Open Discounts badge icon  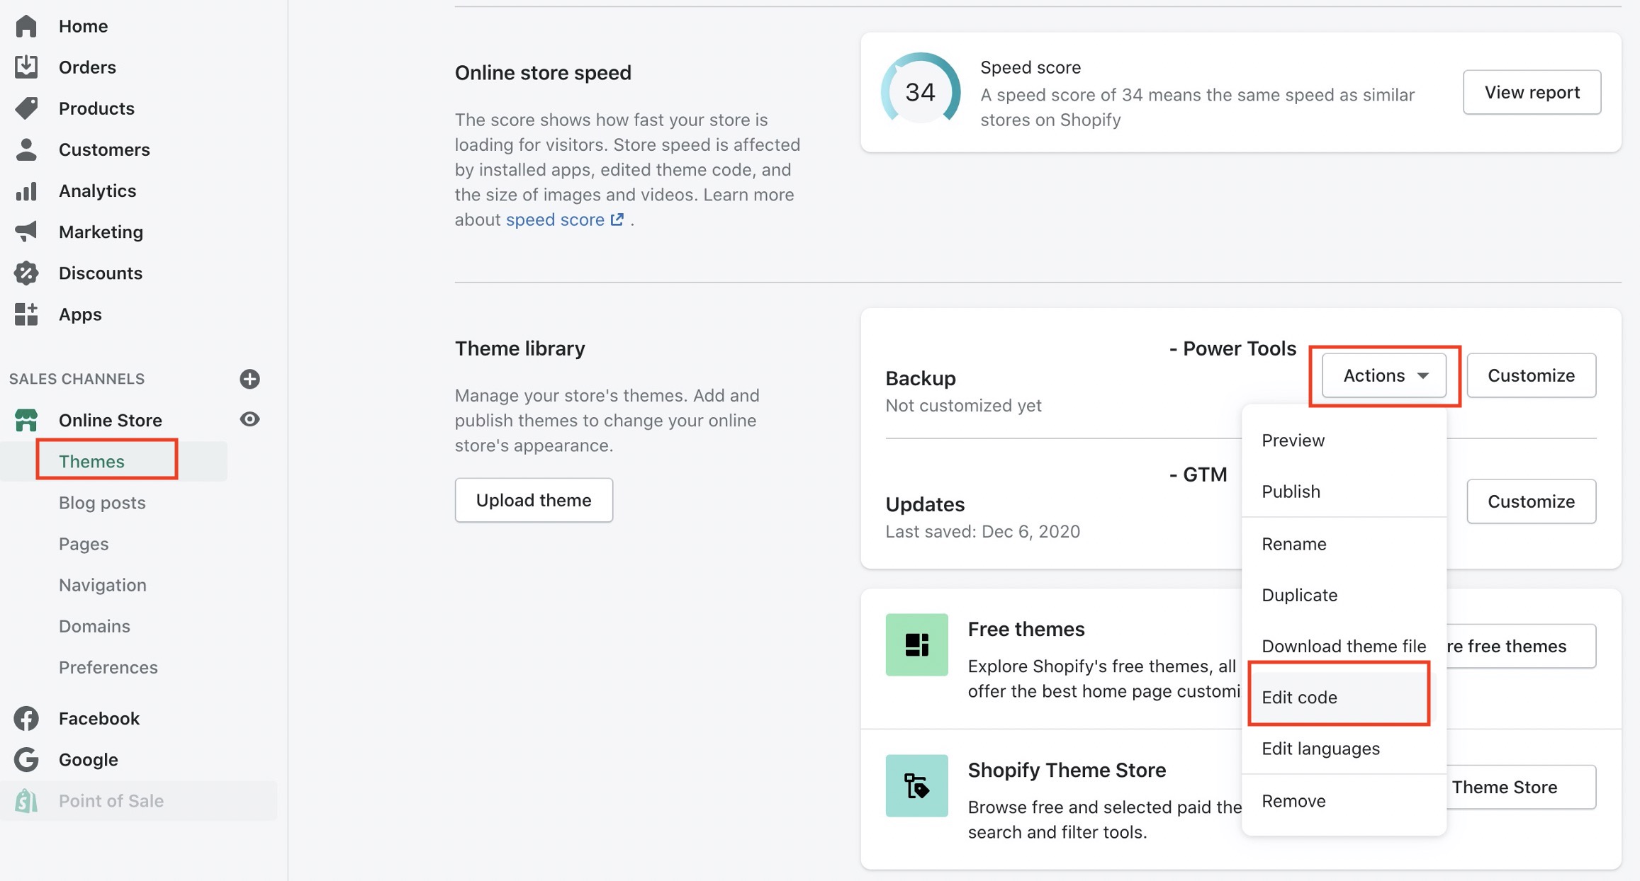tap(26, 273)
